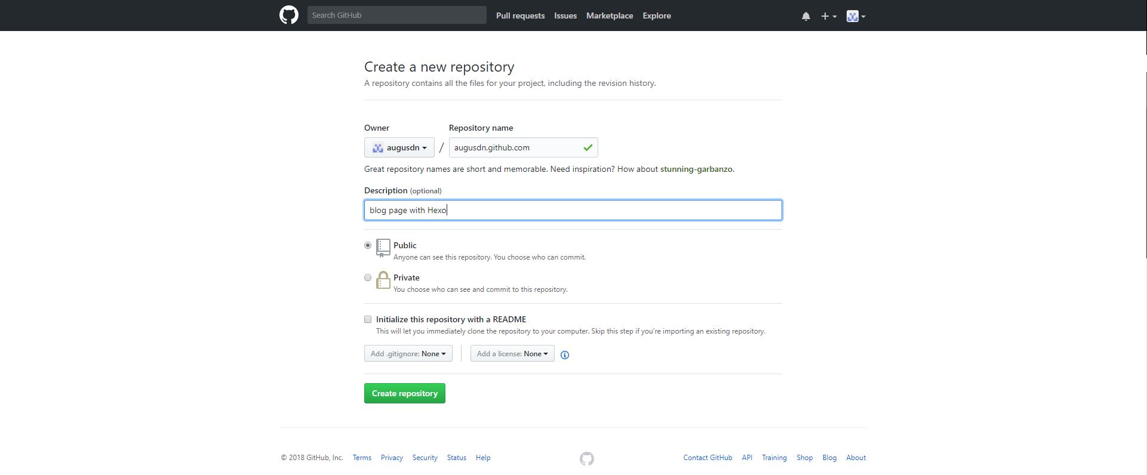
Task: Open the Training footer link
Action: pos(774,458)
